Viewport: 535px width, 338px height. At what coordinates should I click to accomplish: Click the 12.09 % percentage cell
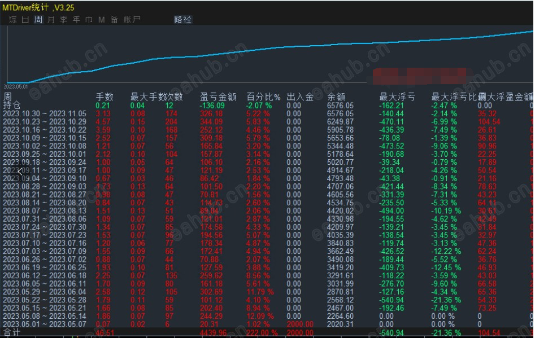pos(260,316)
